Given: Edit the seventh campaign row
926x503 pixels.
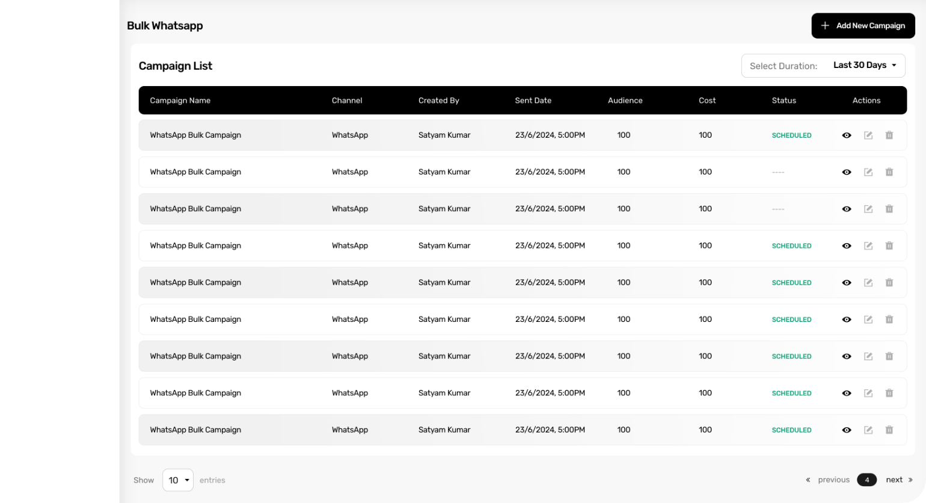Looking at the screenshot, I should pos(868,356).
